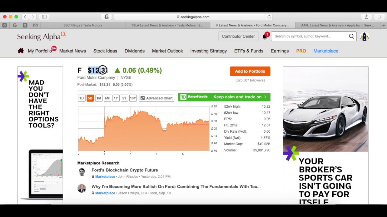Image resolution: width=387 pixels, height=217 pixels.
Task: Open Investing Strategy menu
Action: (209, 51)
